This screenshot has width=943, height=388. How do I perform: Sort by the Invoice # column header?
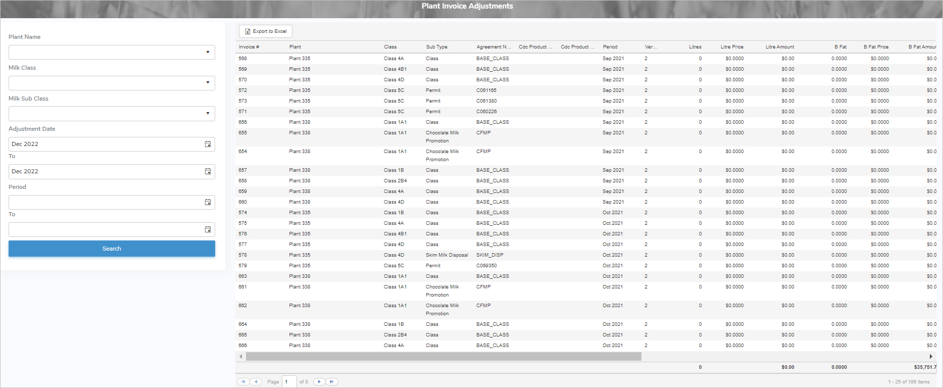[x=249, y=47]
